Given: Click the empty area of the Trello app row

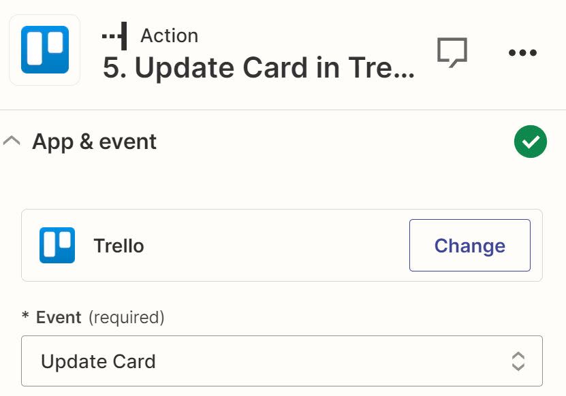Looking at the screenshot, I should click(272, 246).
